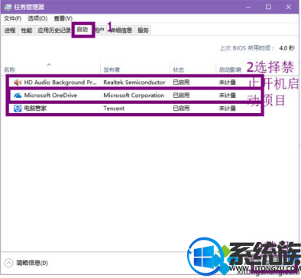Close the Task Manager window

click(288, 7)
